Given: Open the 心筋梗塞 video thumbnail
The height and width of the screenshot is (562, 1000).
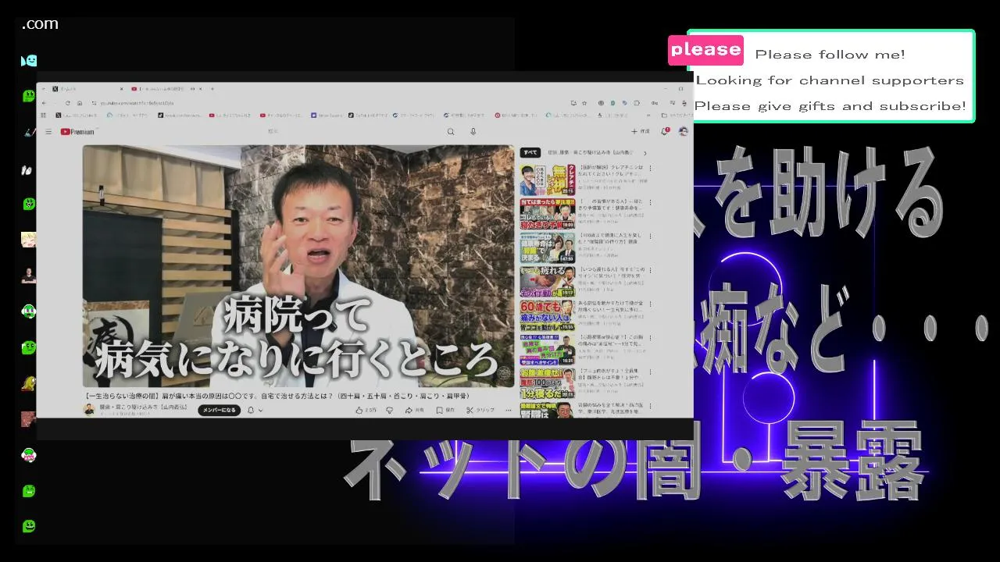Looking at the screenshot, I should coord(548,349).
